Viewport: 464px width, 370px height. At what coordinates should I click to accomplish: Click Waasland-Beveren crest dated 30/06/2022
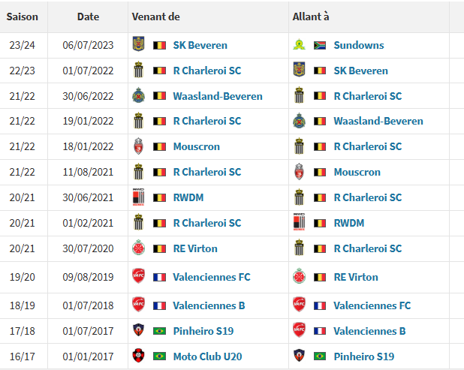[x=138, y=95]
